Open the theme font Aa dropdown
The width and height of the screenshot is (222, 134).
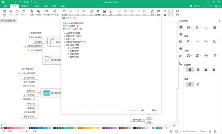[207, 55]
